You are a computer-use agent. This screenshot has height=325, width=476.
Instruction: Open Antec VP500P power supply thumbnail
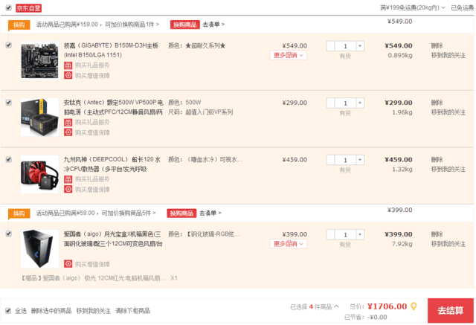(x=39, y=117)
